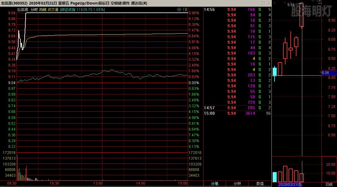Maximize the stock chart window

[x=263, y=3]
